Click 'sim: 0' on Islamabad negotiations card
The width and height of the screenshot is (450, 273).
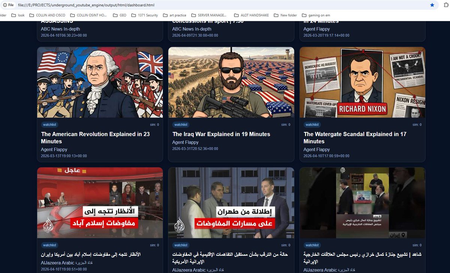pos(154,246)
